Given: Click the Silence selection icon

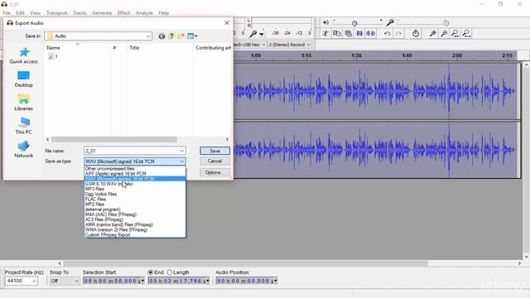Looking at the screenshot, I should pyautogui.click(x=371, y=33).
